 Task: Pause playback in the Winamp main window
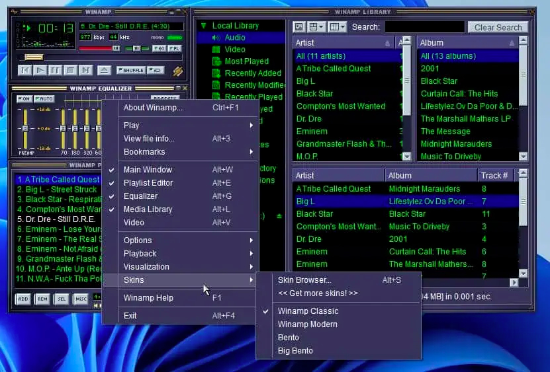[x=56, y=71]
